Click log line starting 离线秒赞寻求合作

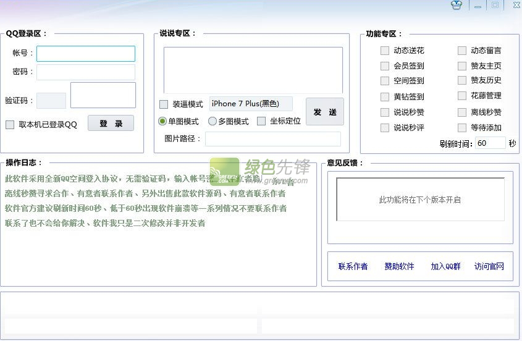coord(145,193)
